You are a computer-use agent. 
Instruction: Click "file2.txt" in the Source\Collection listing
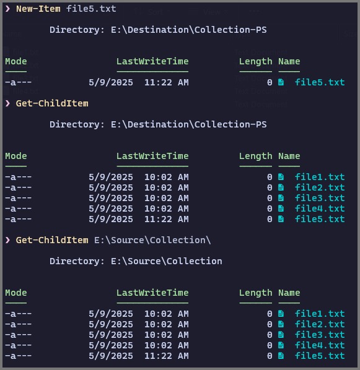coord(320,324)
